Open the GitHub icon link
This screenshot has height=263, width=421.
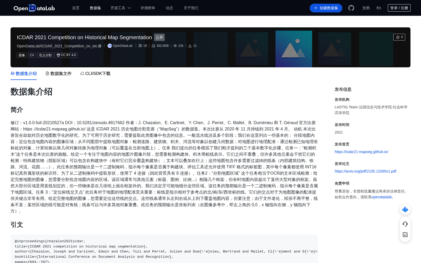[351, 8]
